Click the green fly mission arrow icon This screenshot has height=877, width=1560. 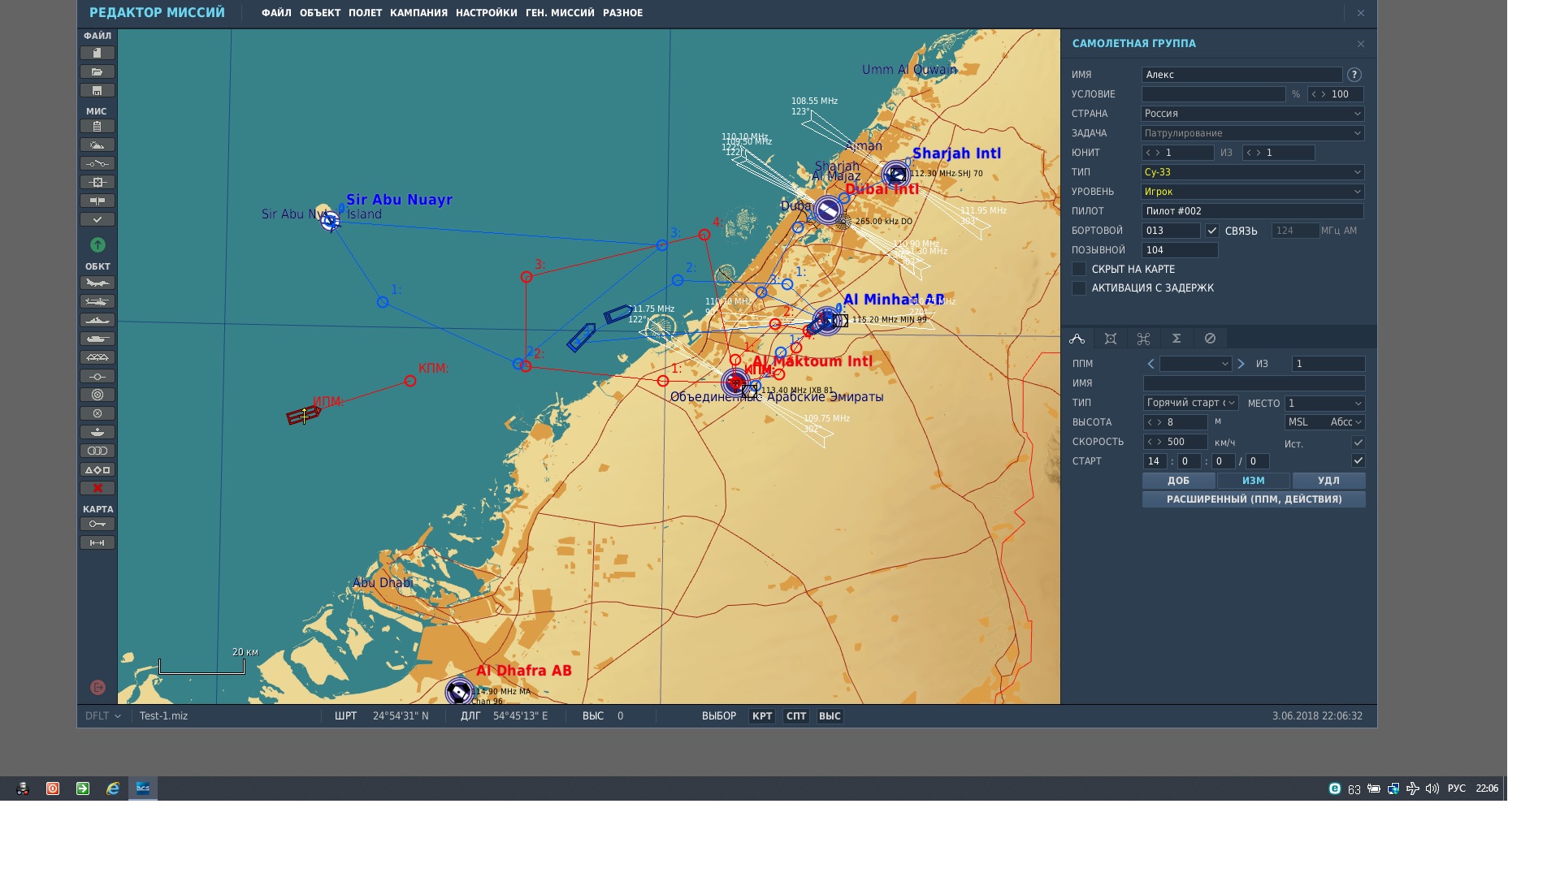point(97,244)
